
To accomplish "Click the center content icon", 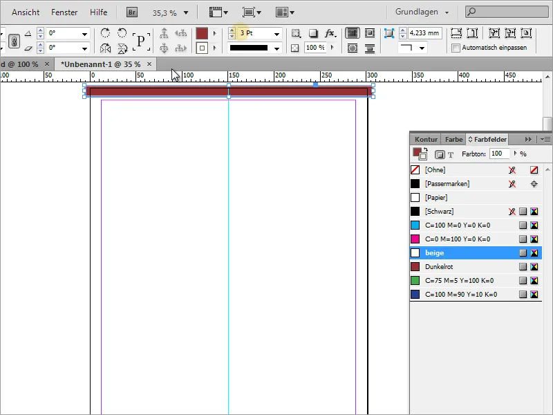I will 526,33.
